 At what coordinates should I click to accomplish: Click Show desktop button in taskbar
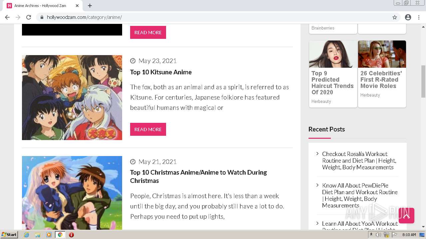click(x=422, y=235)
